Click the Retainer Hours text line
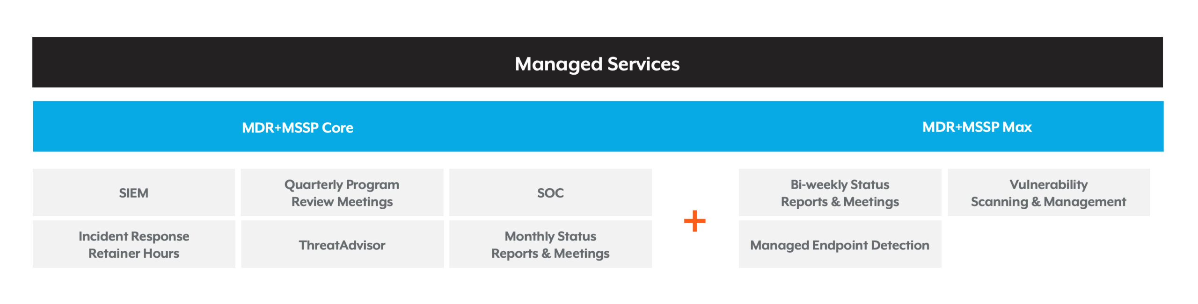 pos(134,253)
